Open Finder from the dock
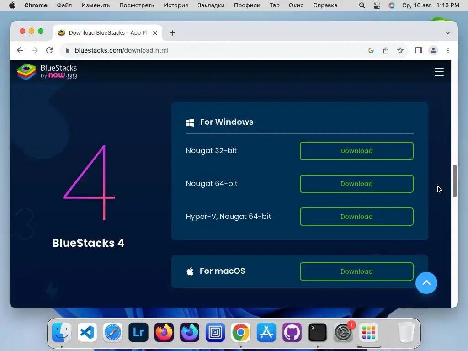 click(62, 332)
